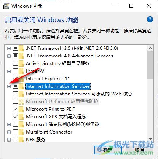Click the NFS 服务 folder icon
Image resolution: width=158 pixels, height=159 pixels.
tap(21, 140)
